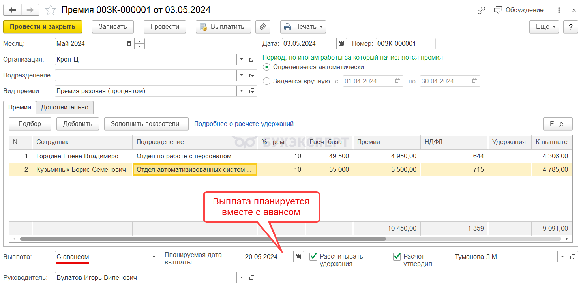The image size is (581, 285).
Task: Click the table's horizontal scrollbar
Action: (x=202, y=239)
